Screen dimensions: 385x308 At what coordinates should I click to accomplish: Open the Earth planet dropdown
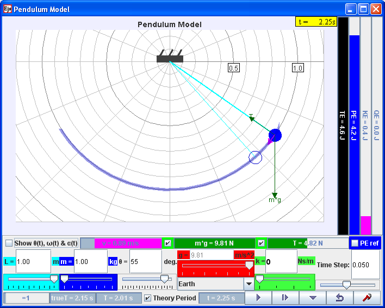click(x=249, y=284)
